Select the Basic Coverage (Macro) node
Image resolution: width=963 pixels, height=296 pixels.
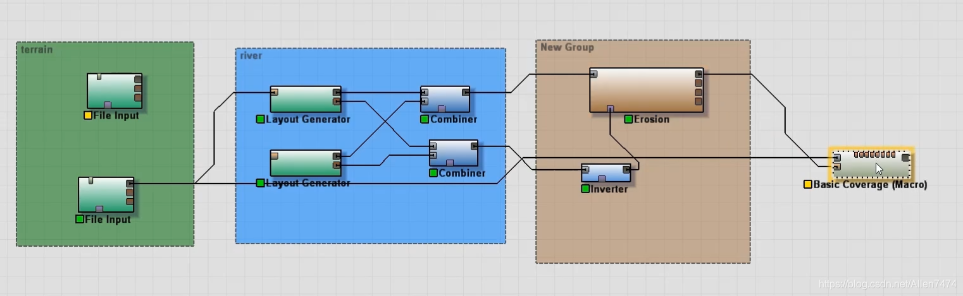[871, 164]
